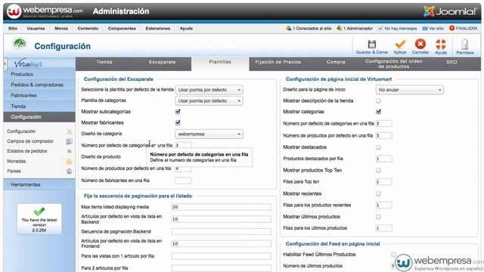Screen dimensions: 484x272
Task: Toggle Mostrar subcategorías checkbox
Action: [x=178, y=112]
